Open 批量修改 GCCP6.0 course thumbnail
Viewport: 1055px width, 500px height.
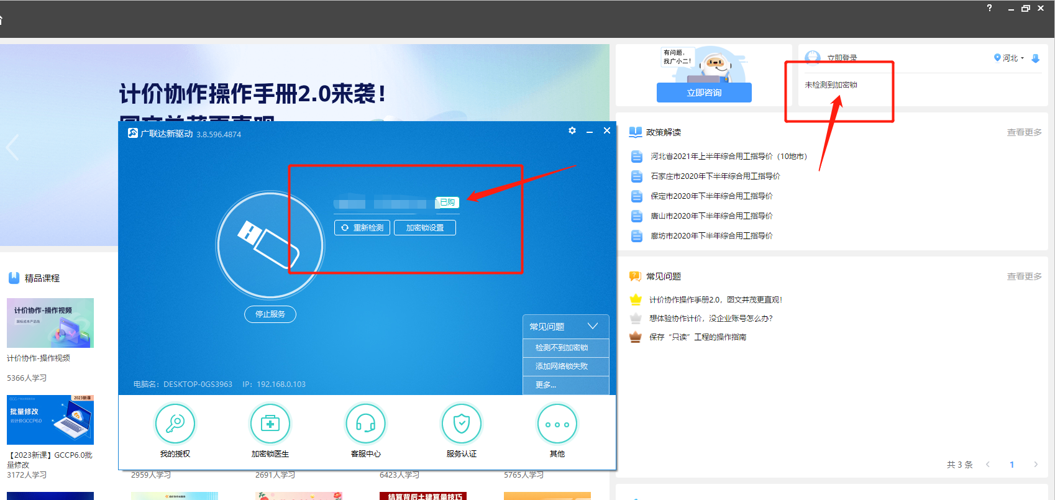tap(50, 420)
